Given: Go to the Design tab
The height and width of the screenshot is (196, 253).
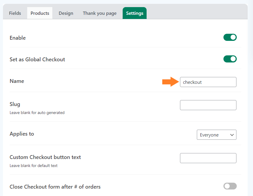Looking at the screenshot, I should pyautogui.click(x=66, y=13).
